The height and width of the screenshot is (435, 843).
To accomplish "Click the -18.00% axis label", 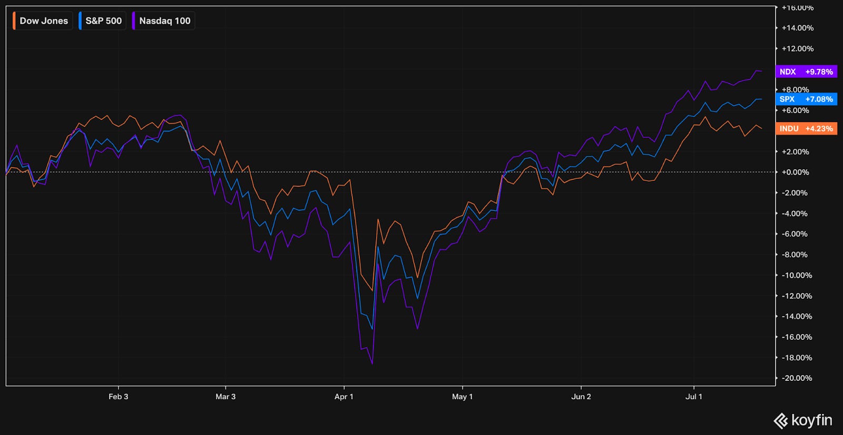I will [x=797, y=358].
